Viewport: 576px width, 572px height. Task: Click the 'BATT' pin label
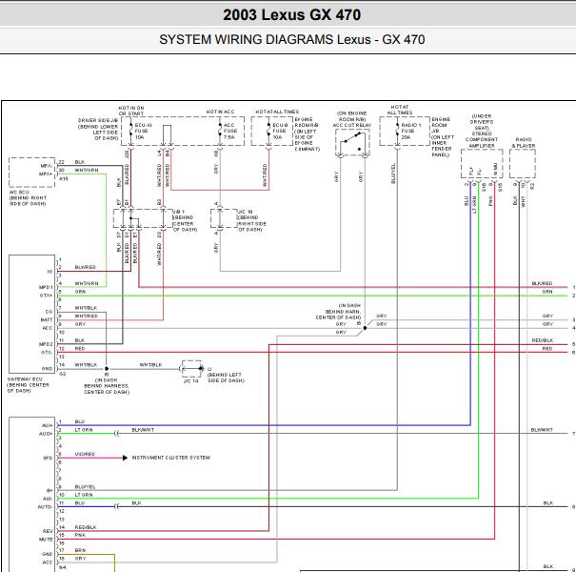(47, 320)
